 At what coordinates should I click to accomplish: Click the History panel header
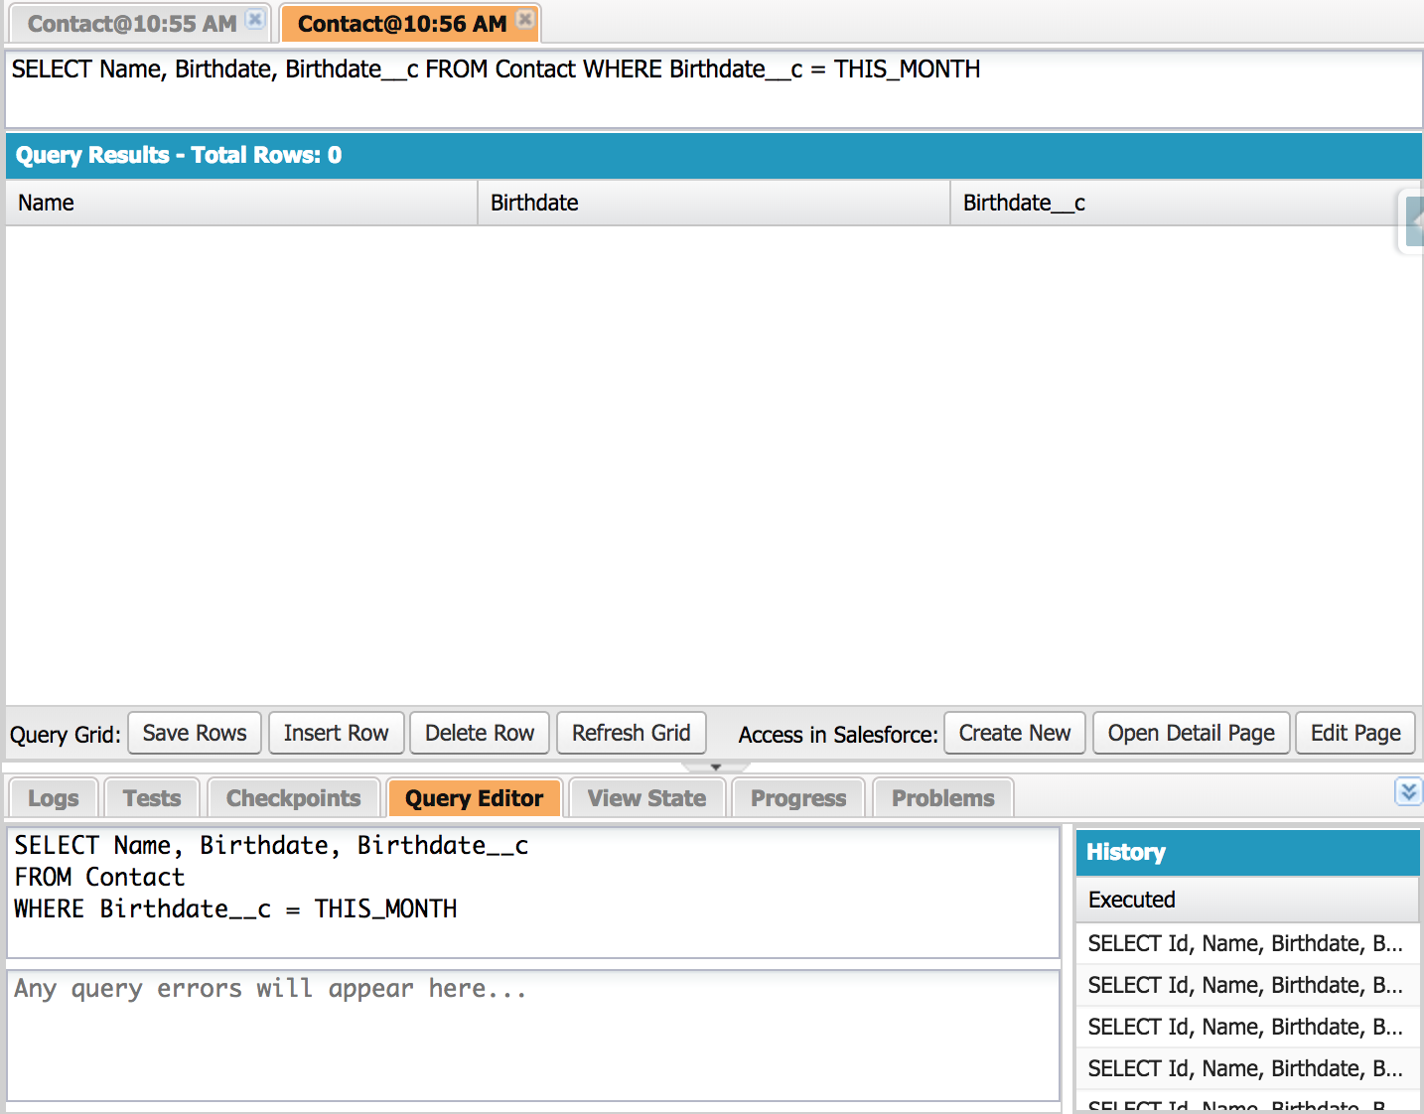pyautogui.click(x=1248, y=852)
